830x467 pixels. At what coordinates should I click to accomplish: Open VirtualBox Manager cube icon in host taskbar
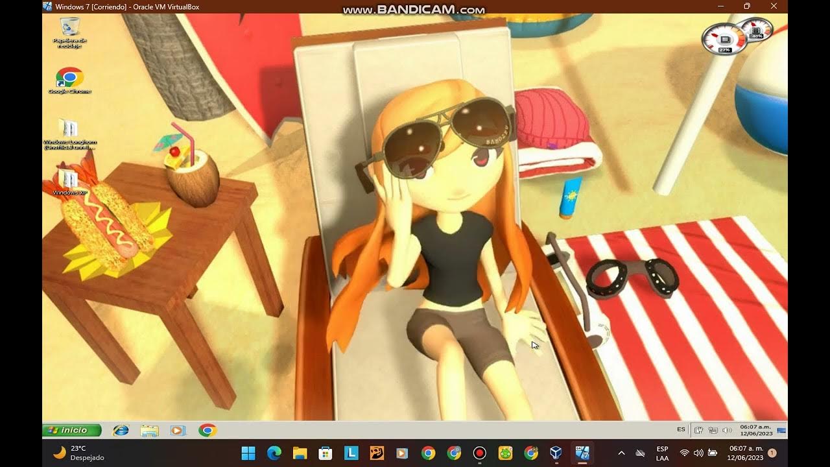click(x=556, y=453)
